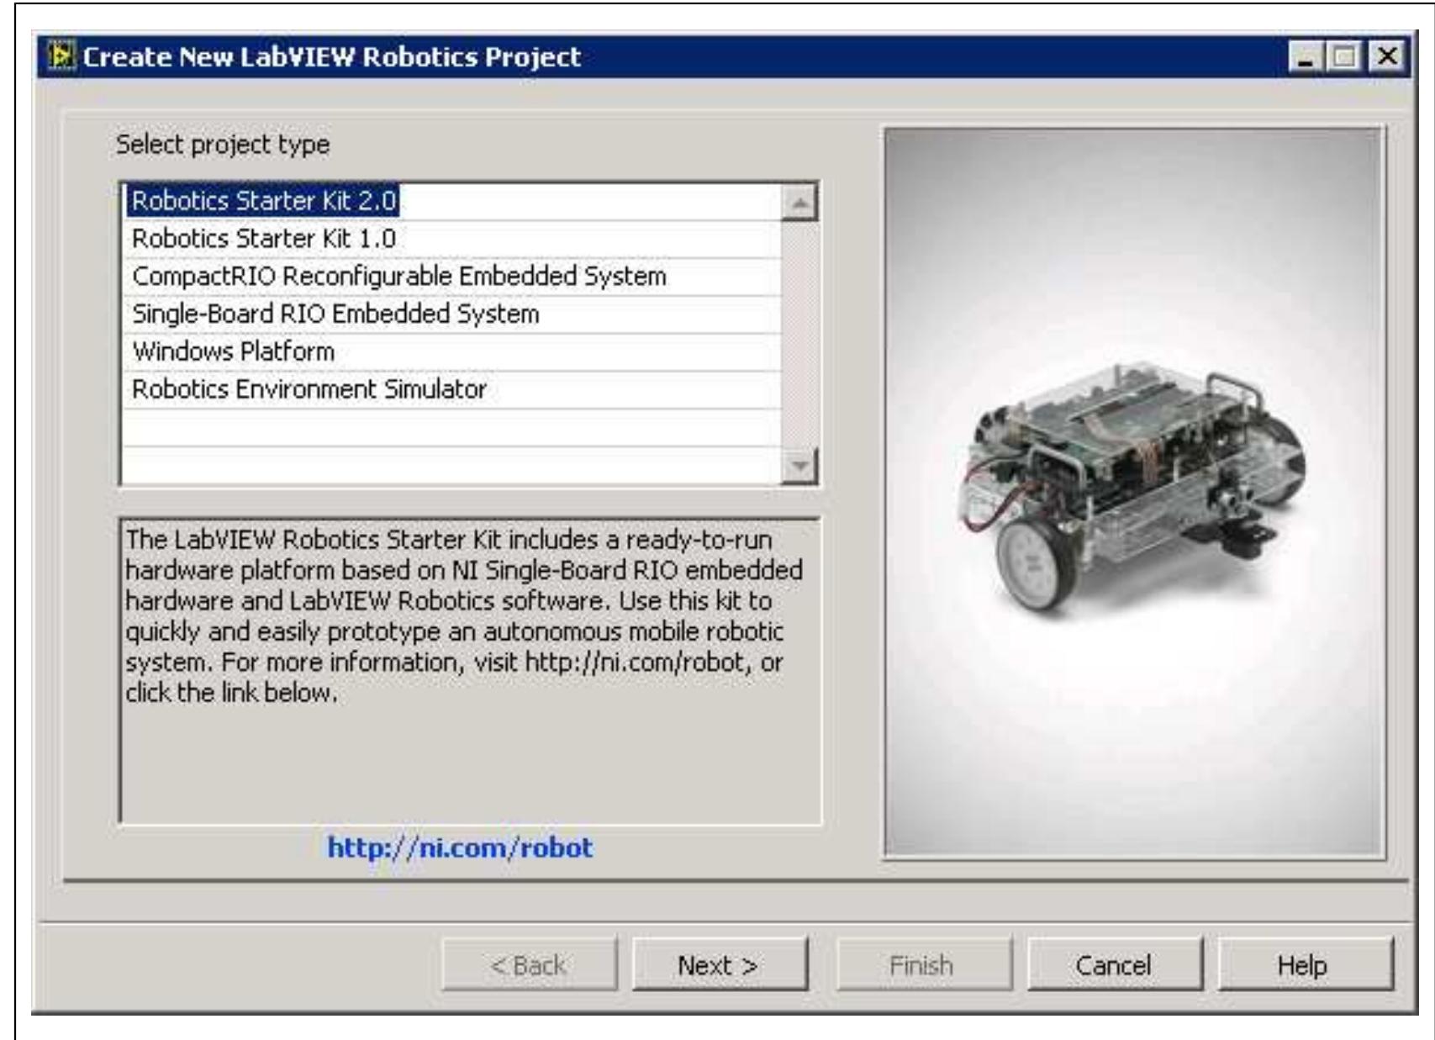Click the robot starter kit preview image

point(1133,493)
